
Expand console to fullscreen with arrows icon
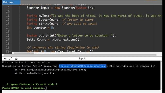pos(11,59)
